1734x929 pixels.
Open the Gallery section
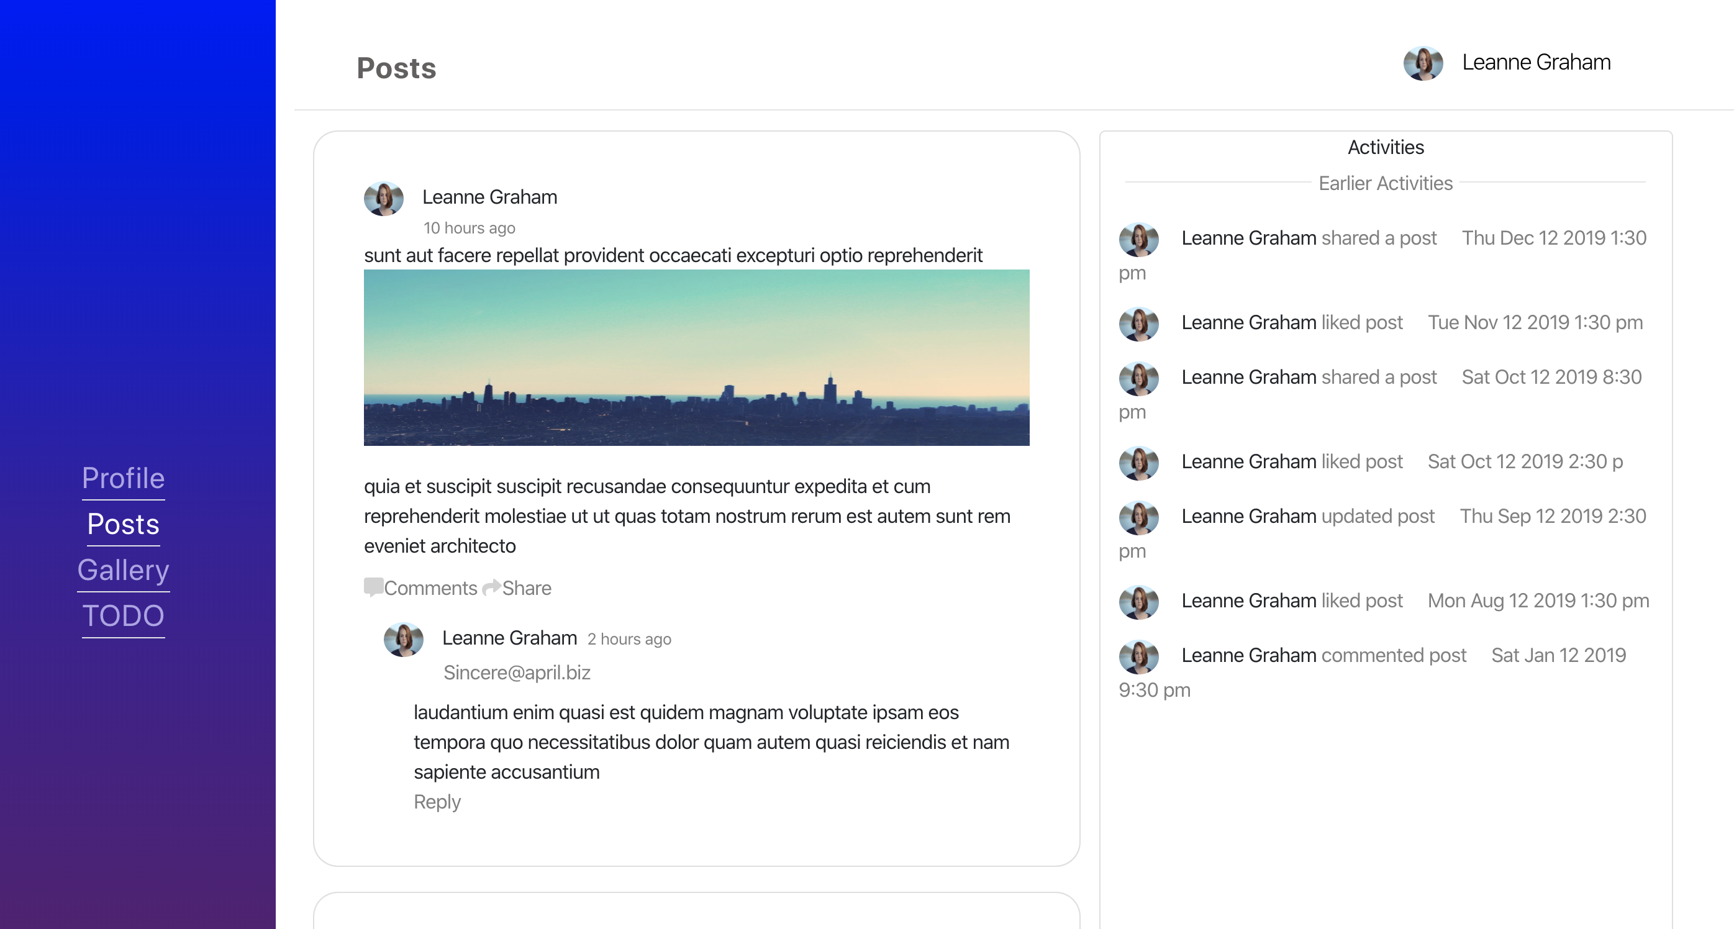tap(123, 569)
